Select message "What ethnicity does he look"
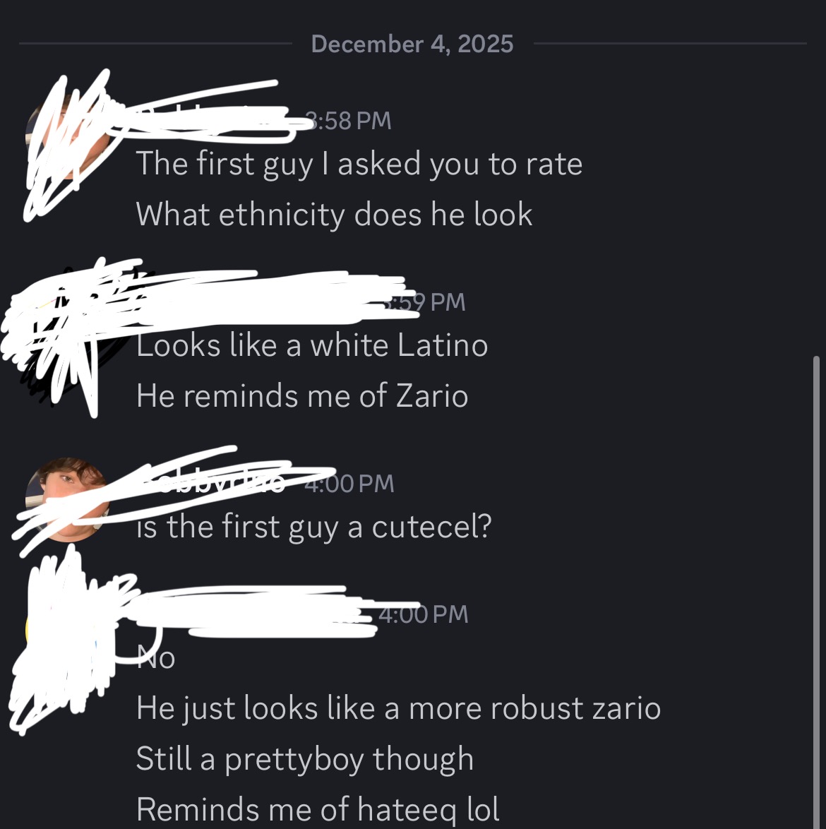 [334, 215]
